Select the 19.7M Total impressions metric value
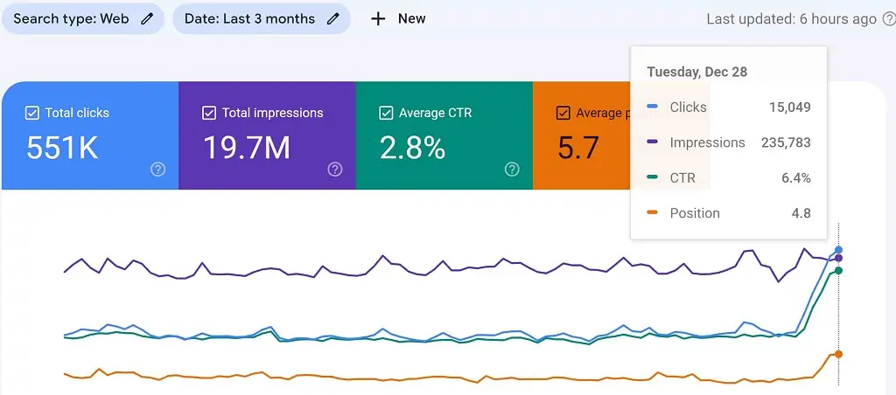The height and width of the screenshot is (395, 896). (x=247, y=149)
